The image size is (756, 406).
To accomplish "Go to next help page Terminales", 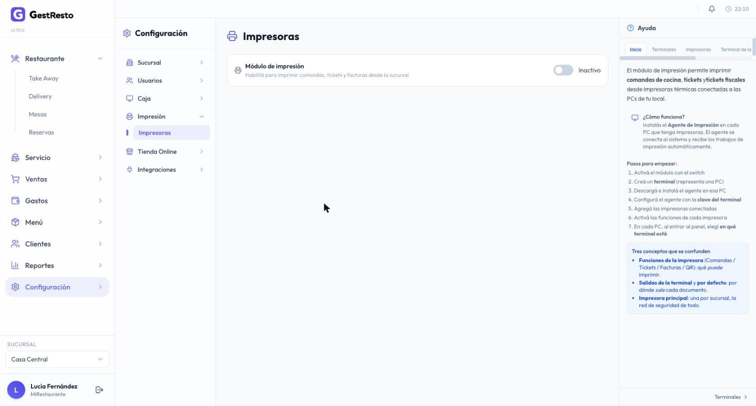I will (731, 397).
